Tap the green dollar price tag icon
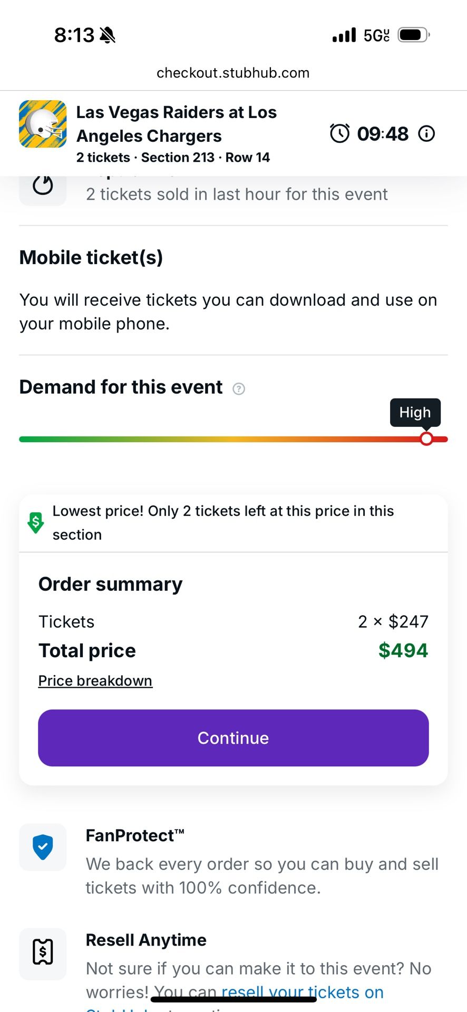 click(35, 523)
